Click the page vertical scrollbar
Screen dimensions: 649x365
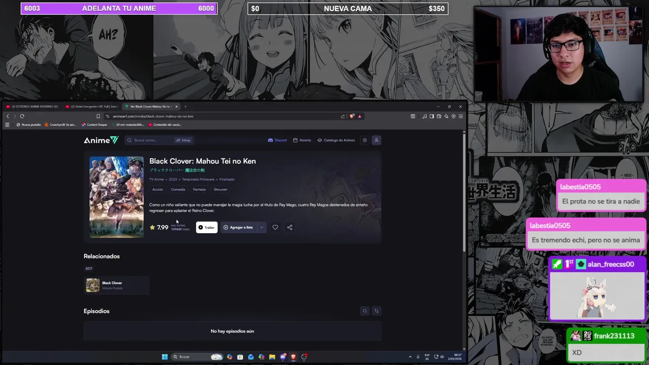[464, 192]
